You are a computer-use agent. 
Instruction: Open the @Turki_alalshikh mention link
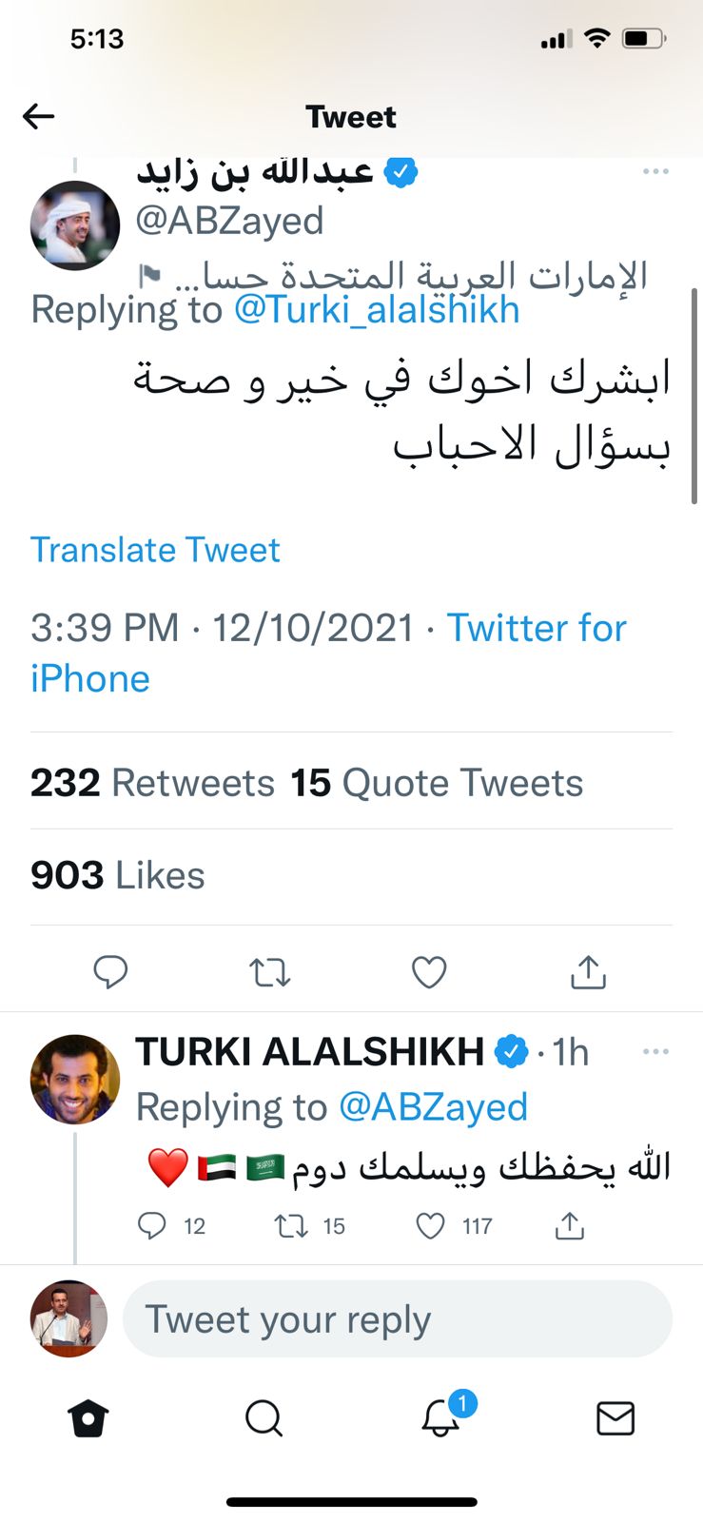pyautogui.click(x=377, y=310)
